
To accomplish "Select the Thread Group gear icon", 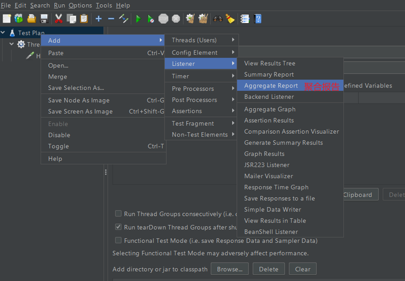I will click(21, 44).
